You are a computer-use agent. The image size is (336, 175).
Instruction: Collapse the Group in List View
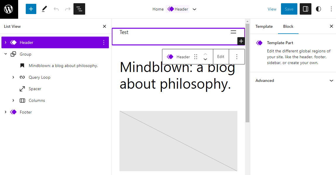(5, 54)
